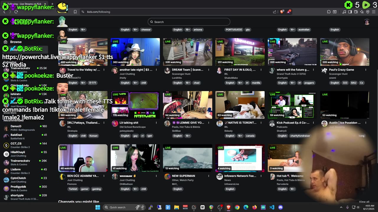Click the bookmark icon beside the URL
Image resolution: width=378 pixels, height=212 pixels.
[x=75, y=12]
